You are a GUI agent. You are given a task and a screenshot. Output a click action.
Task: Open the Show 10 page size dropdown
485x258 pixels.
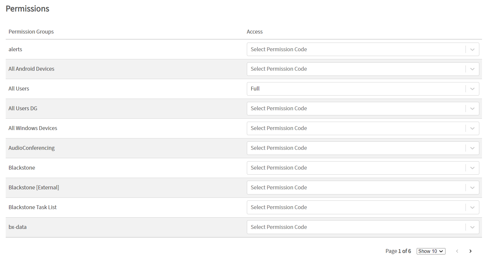[x=431, y=251]
